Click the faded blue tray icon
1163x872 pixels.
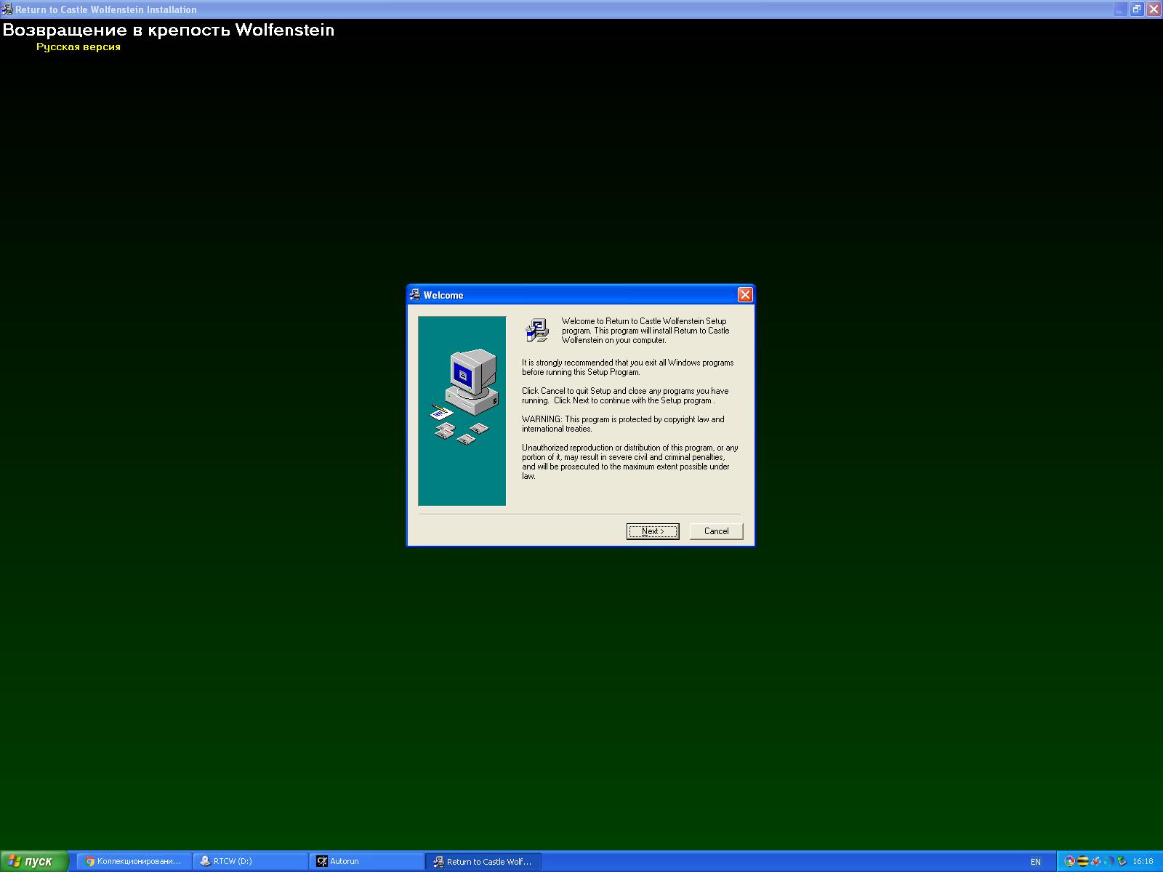(1108, 861)
